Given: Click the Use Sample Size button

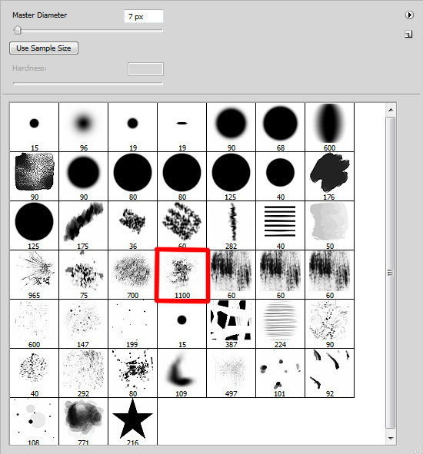Looking at the screenshot, I should [x=44, y=48].
